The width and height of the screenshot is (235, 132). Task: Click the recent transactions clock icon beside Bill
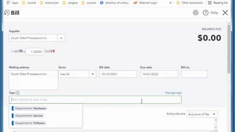(7, 13)
